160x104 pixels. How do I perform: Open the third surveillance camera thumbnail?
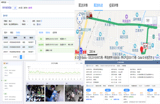pyautogui.click(x=74, y=93)
